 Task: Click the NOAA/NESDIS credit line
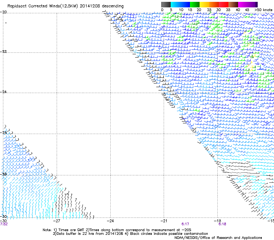point(218,238)
